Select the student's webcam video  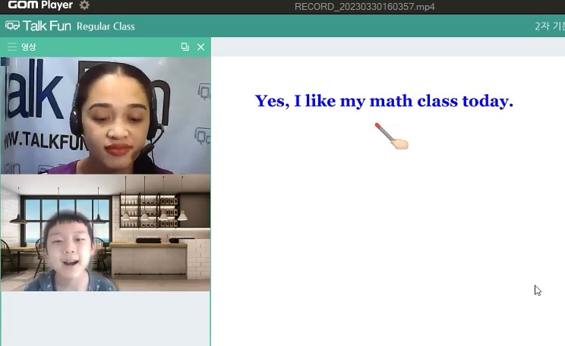(x=106, y=233)
